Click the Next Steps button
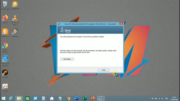The height and width of the screenshot is (101, 180). [67, 59]
